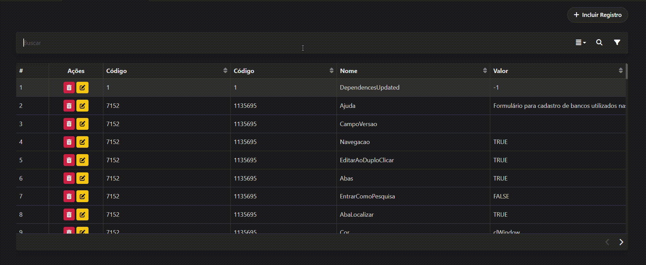This screenshot has width=646, height=265.
Task: Go to the previous page arrow
Action: click(607, 242)
